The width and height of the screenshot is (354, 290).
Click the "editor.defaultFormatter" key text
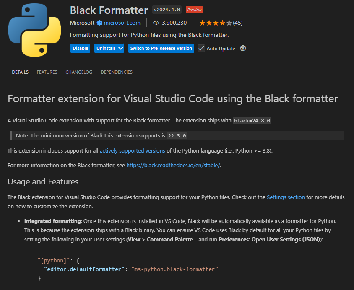click(x=84, y=269)
